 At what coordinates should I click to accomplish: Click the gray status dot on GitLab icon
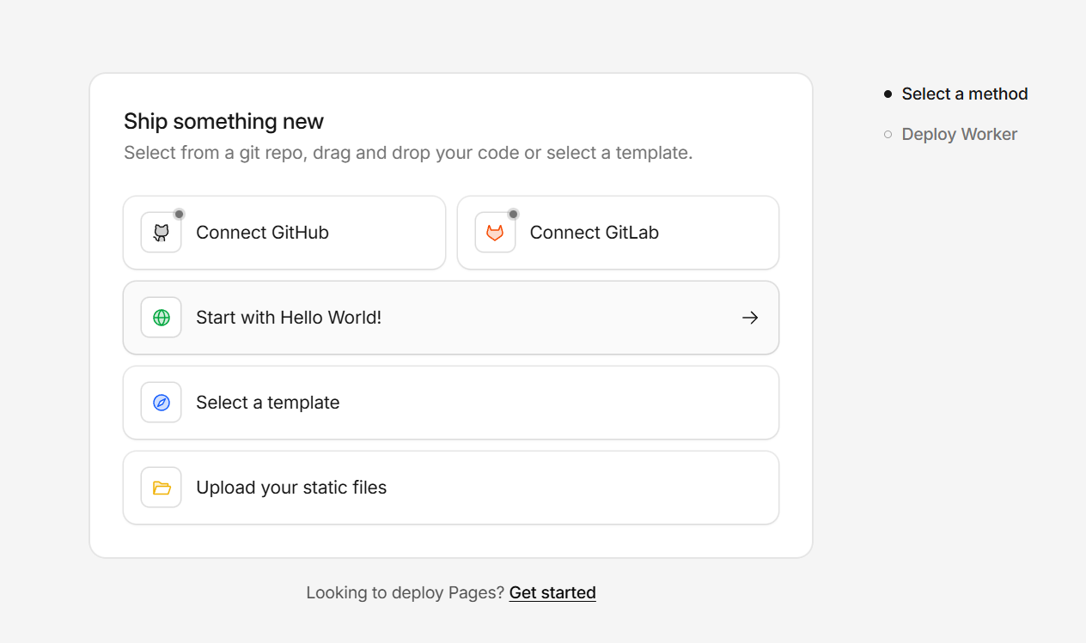513,214
